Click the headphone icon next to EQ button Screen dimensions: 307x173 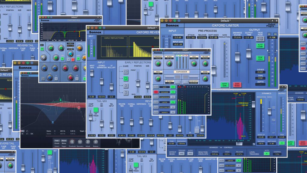click(27, 131)
